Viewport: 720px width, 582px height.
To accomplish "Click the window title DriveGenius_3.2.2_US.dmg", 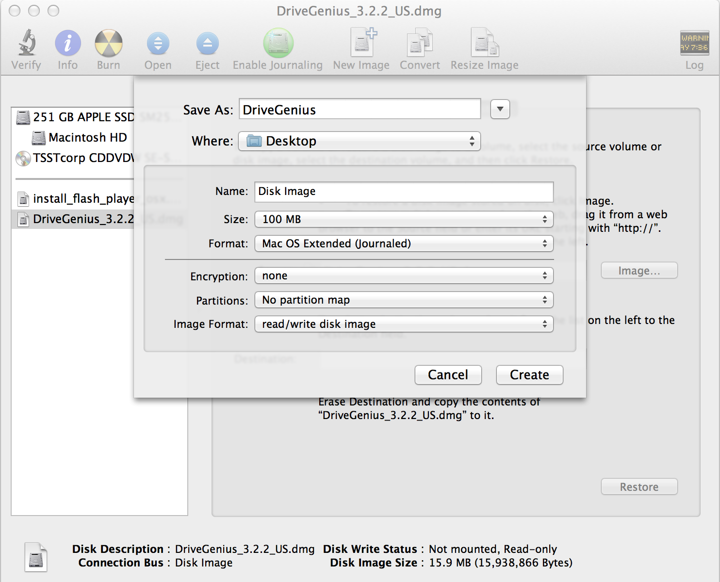I will 359,11.
